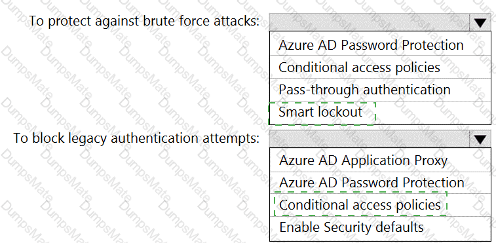Click the 'To block legacy authentication attempts' label
This screenshot has height=243, width=496.
(x=136, y=138)
